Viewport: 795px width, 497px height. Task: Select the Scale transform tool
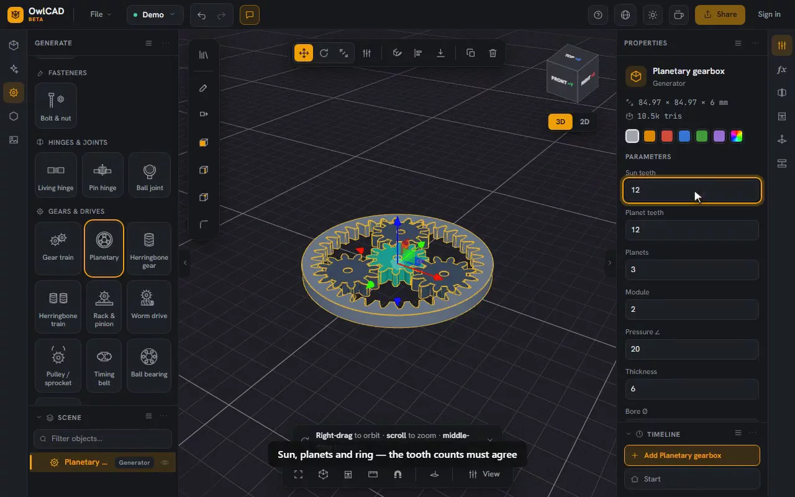[x=343, y=53]
